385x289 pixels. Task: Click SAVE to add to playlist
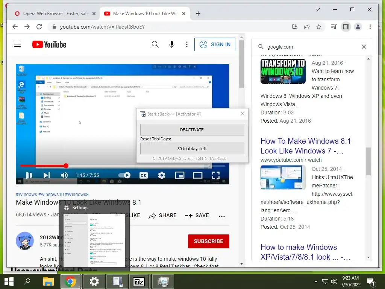[x=197, y=216]
